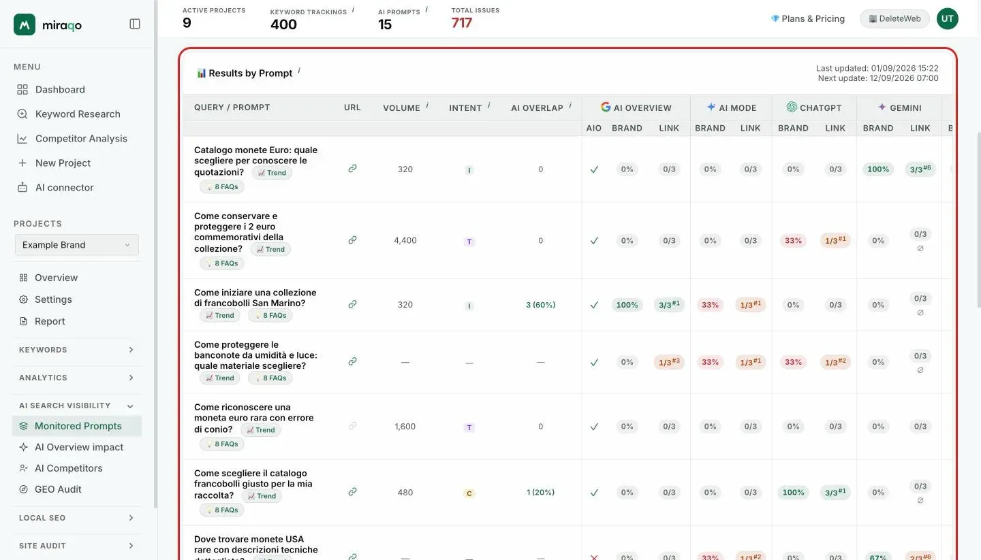Select Monitored Prompts in sidebar
The image size is (981, 560).
click(x=77, y=426)
